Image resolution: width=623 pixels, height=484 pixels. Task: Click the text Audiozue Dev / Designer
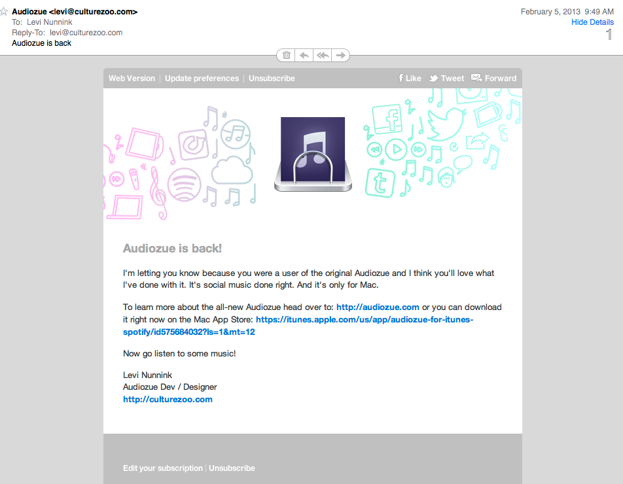tap(169, 387)
